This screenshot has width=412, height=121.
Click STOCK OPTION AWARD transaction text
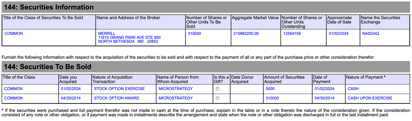(116, 98)
